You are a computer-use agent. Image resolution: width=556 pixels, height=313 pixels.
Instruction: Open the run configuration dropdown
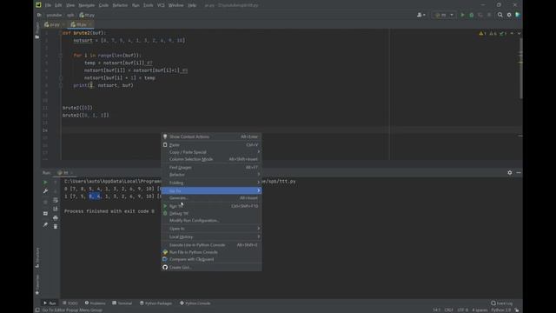444,15
